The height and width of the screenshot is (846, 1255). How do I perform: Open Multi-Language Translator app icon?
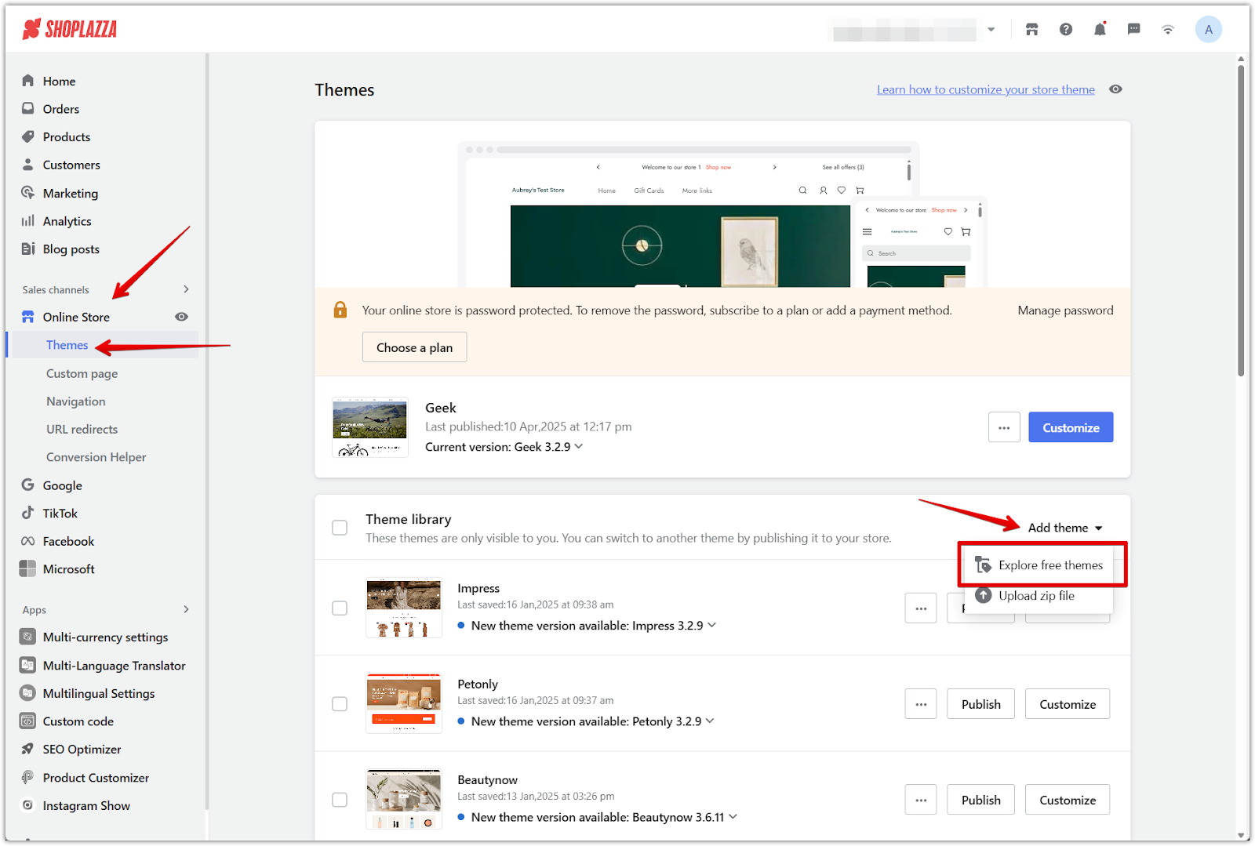[x=27, y=665]
